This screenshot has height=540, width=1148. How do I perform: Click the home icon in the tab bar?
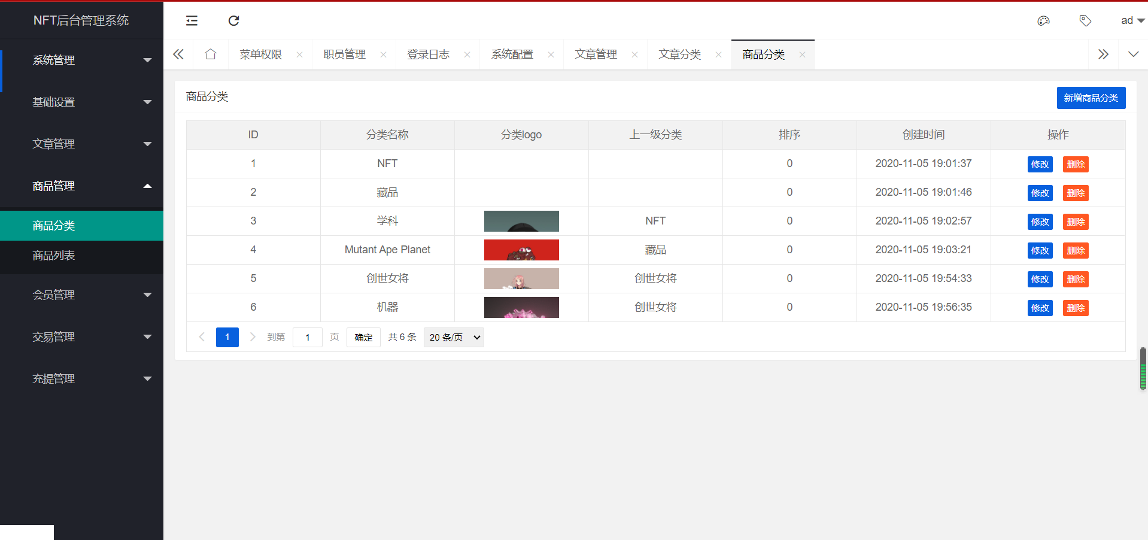(x=210, y=54)
